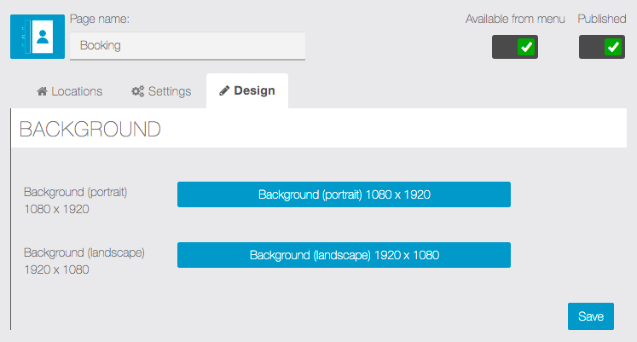Click the green checkmark under Published
Image resolution: width=637 pixels, height=342 pixels.
pyautogui.click(x=613, y=48)
